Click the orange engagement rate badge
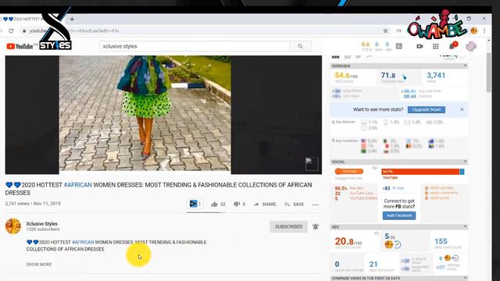Viewport: 500px width, 281px height. coord(349,172)
